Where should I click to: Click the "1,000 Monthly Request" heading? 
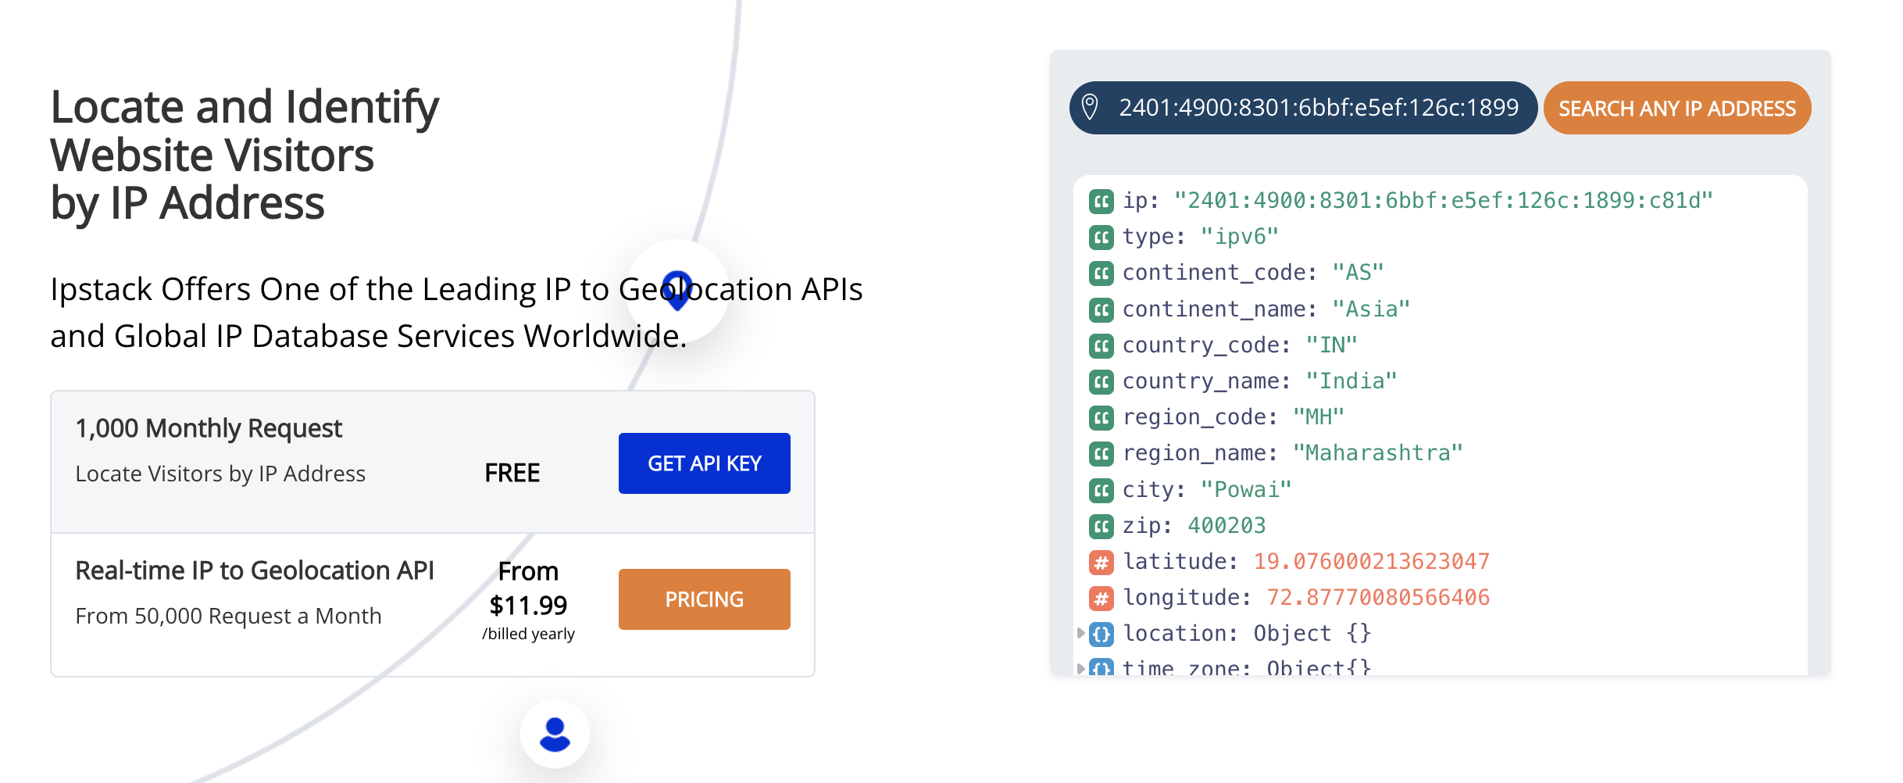[209, 428]
